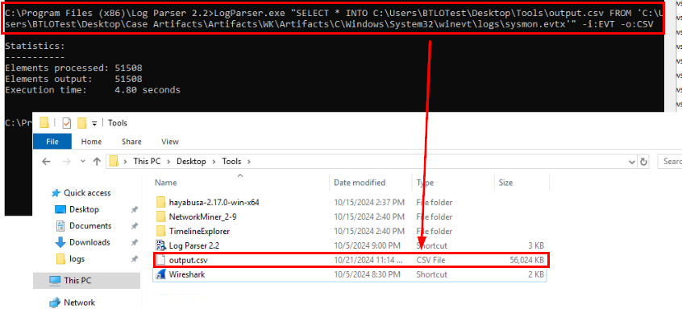Click 'This PC' in address breadcrumb

click(147, 162)
